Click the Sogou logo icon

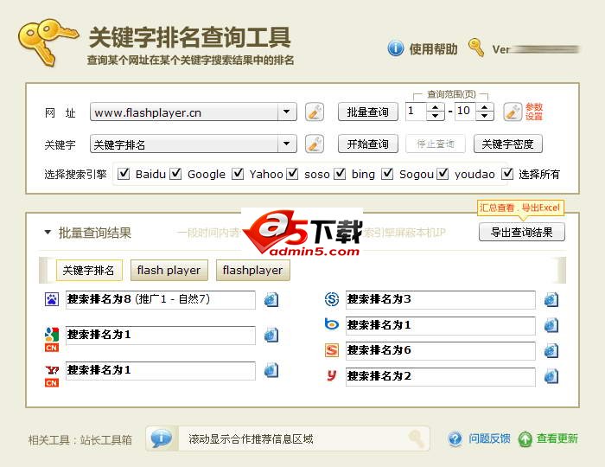[331, 350]
